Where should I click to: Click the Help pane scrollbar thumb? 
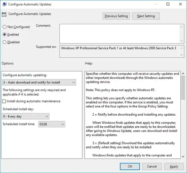[183, 88]
